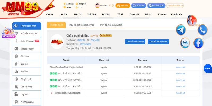Open the Telegram contact icon
Image resolution: width=212 pixels, height=106 pixels.
[181, 30]
